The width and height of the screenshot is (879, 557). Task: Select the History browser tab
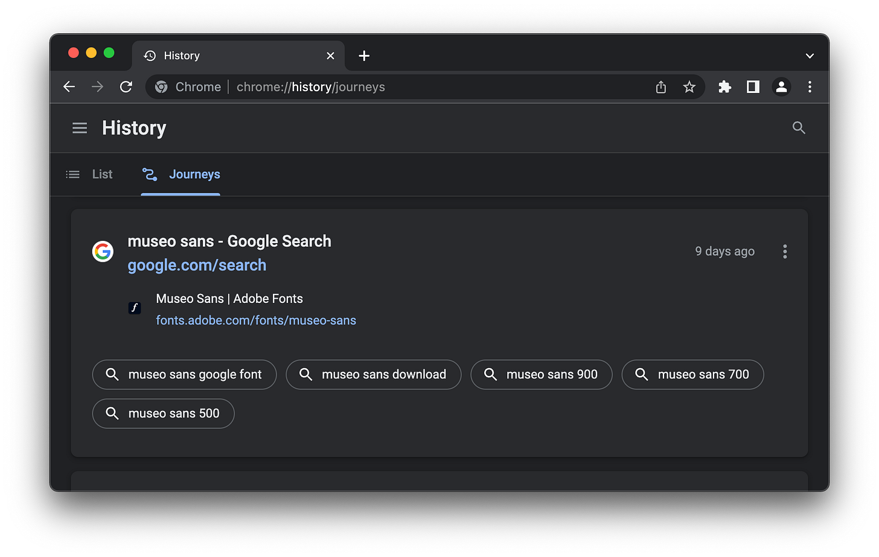[x=238, y=56]
